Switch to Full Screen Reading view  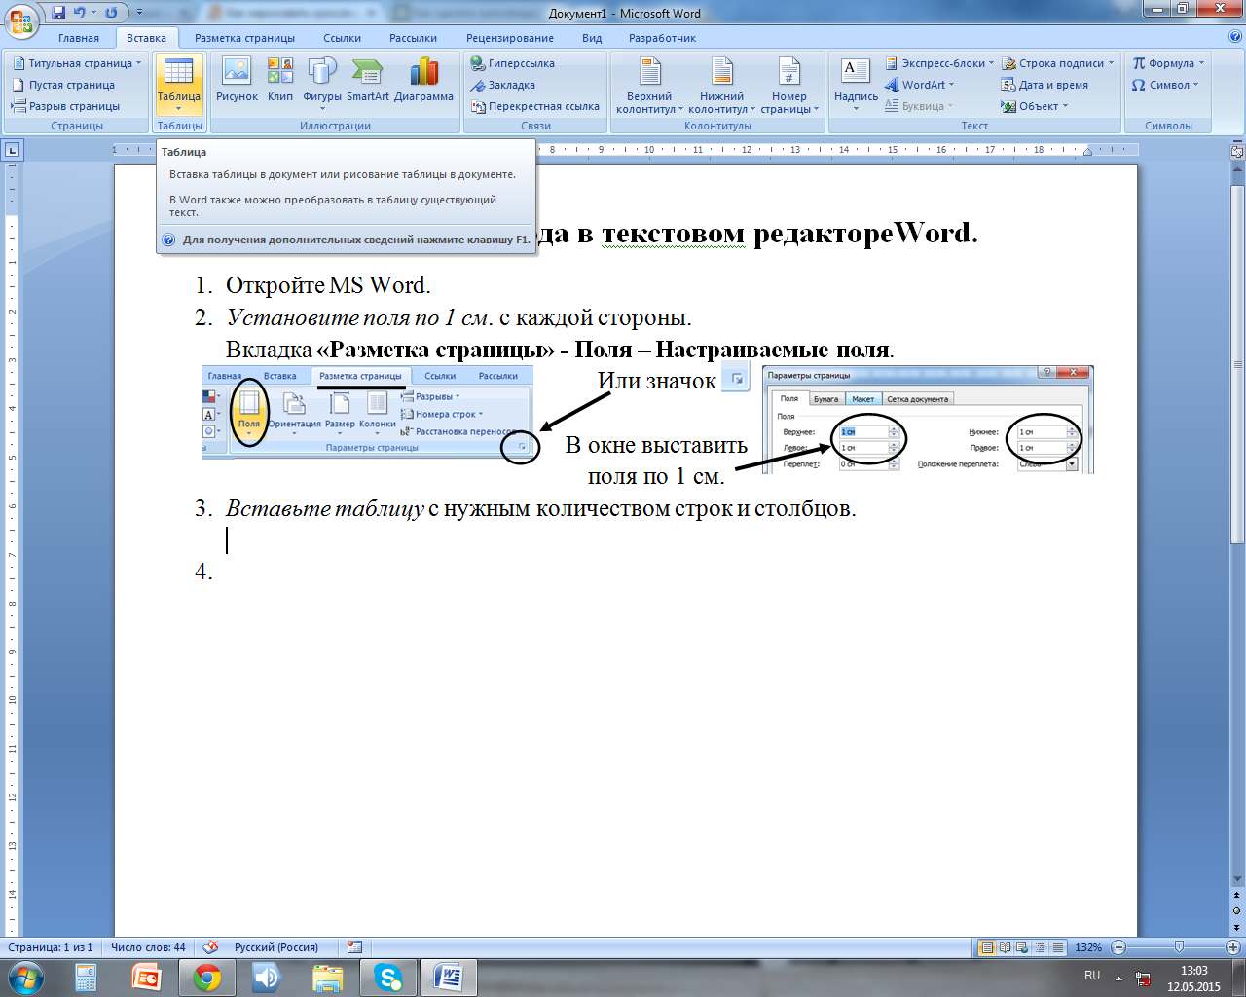[x=1005, y=947]
